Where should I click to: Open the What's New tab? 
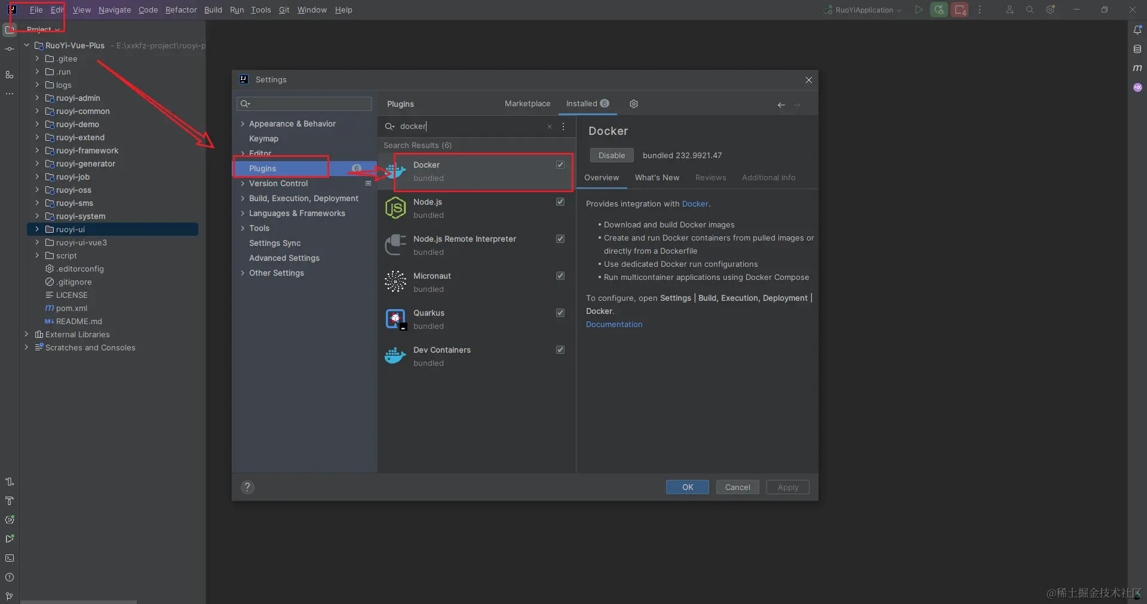[657, 178]
